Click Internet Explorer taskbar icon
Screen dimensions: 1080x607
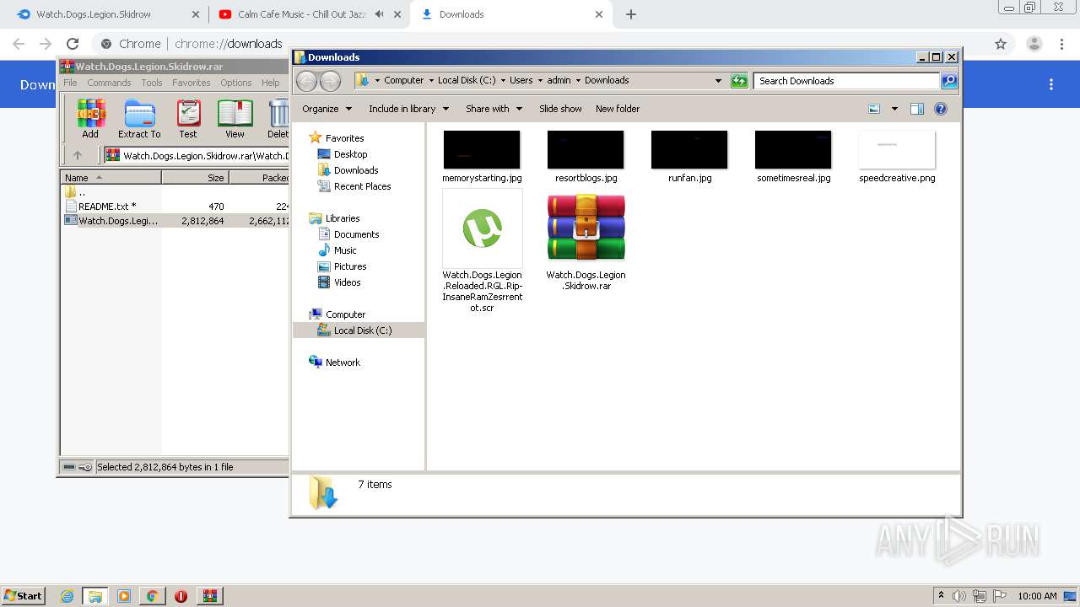tap(67, 596)
